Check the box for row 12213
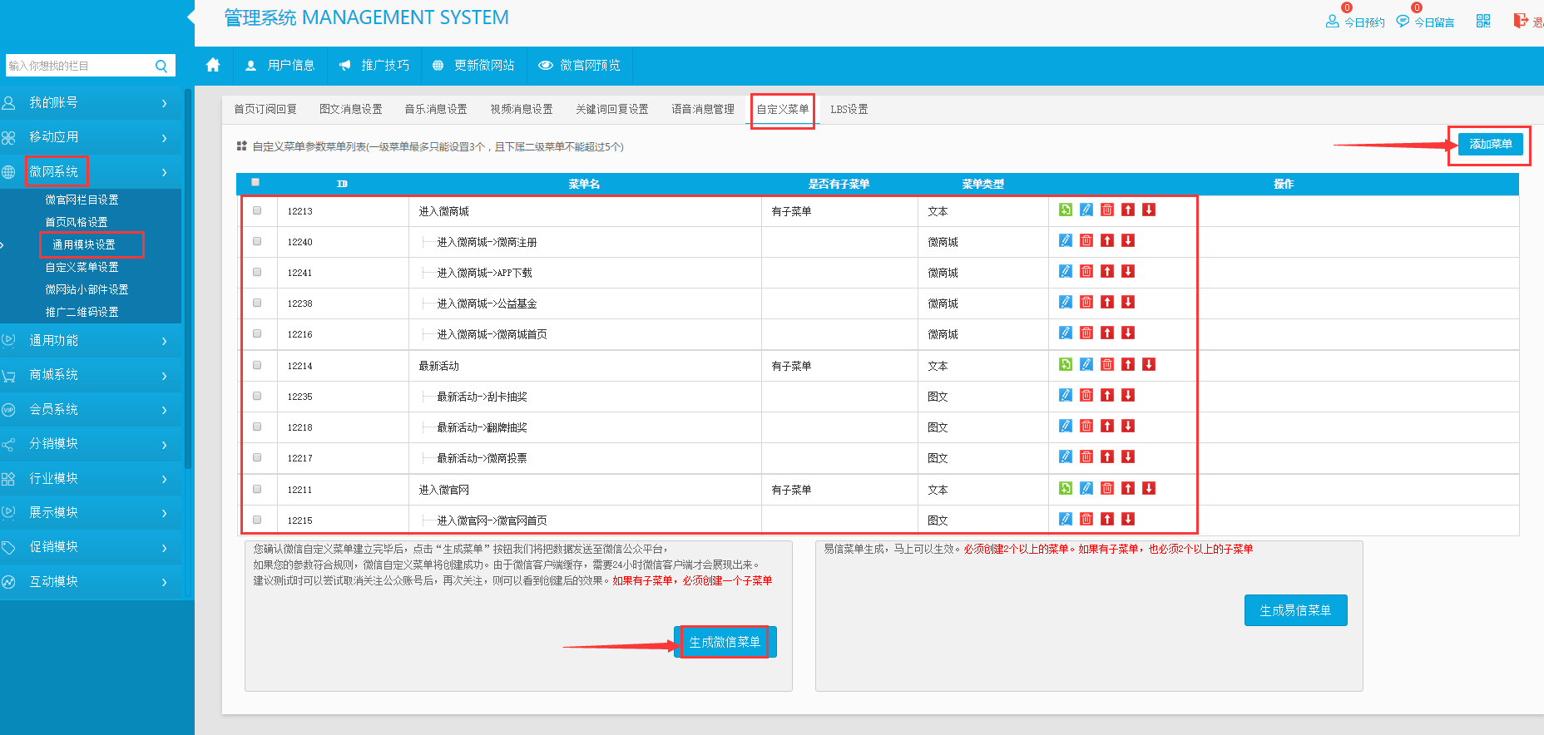 [x=257, y=210]
